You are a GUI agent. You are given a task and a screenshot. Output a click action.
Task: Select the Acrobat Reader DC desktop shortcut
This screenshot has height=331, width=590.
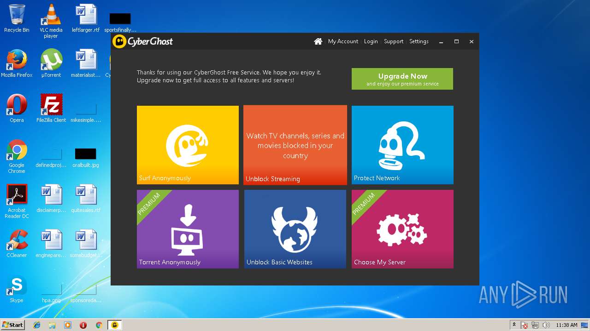point(17,201)
